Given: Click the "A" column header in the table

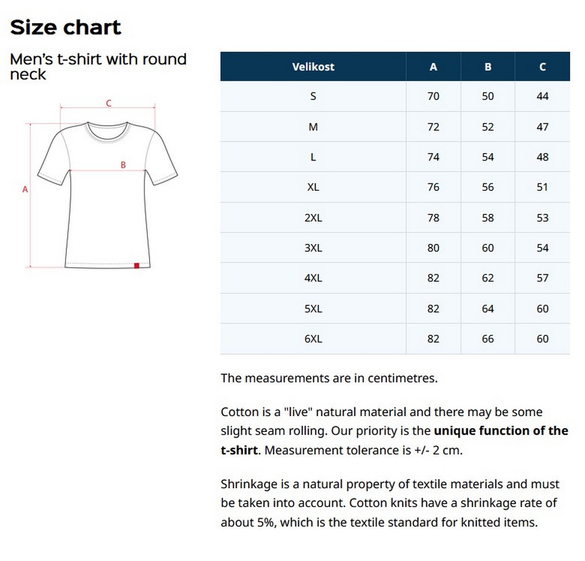Looking at the screenshot, I should (x=433, y=67).
